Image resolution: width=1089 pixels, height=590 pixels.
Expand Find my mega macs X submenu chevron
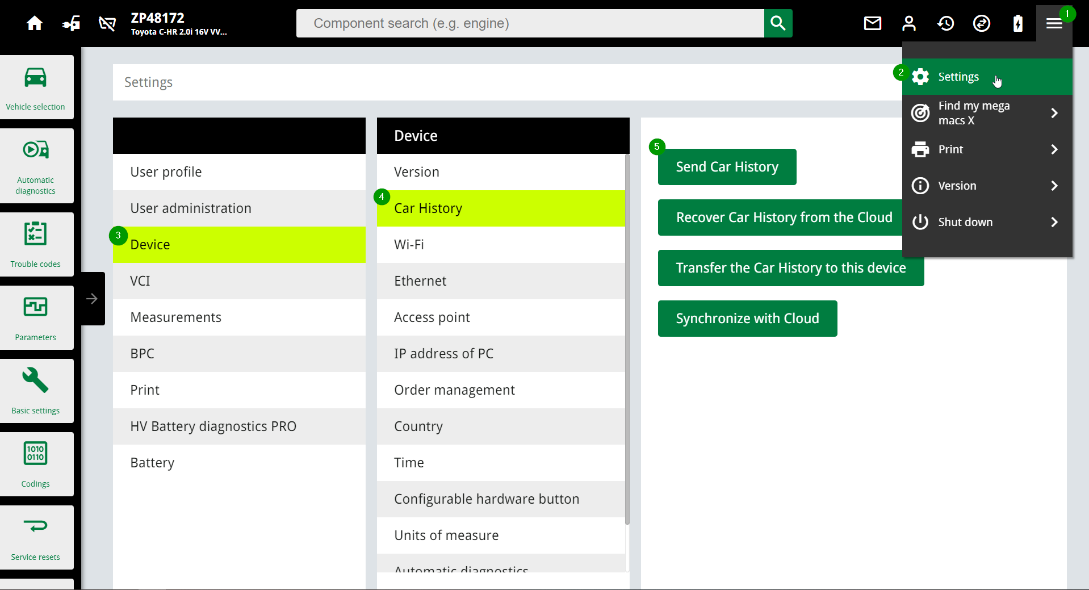[1054, 113]
